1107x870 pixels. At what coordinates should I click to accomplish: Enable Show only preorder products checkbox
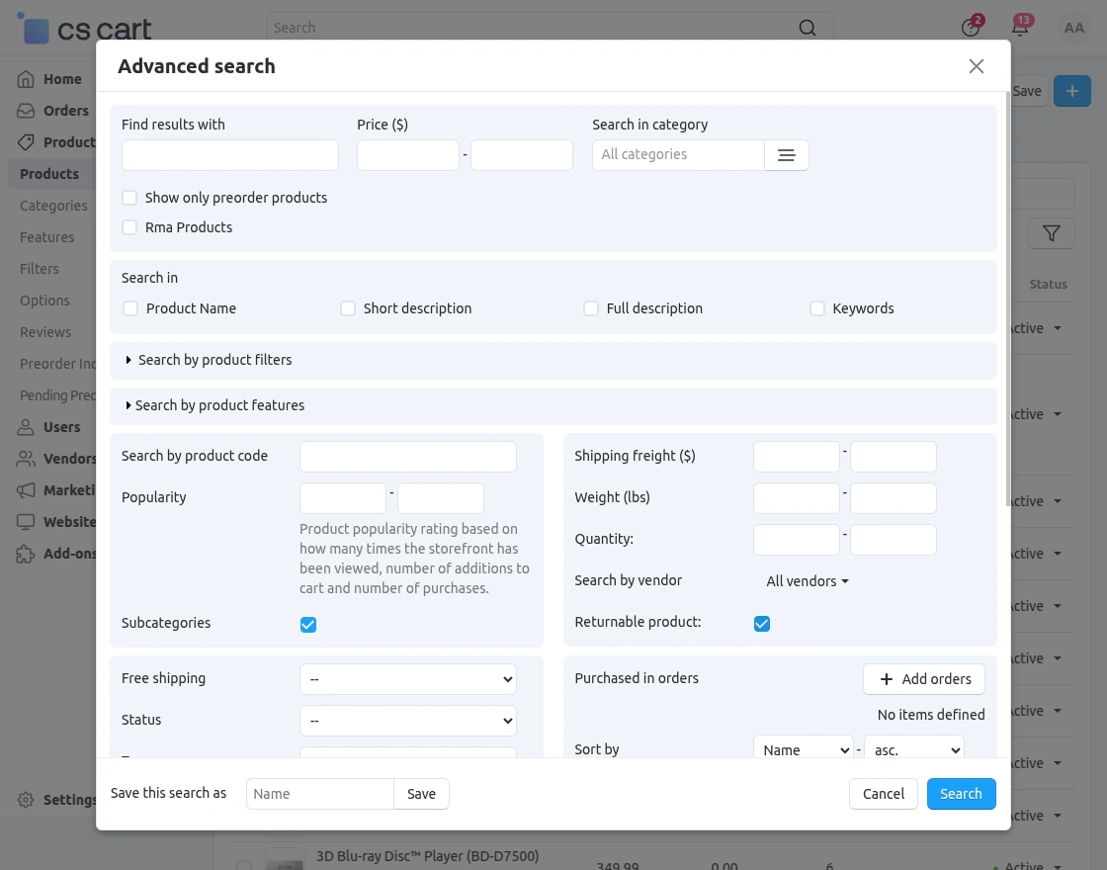[x=129, y=198]
